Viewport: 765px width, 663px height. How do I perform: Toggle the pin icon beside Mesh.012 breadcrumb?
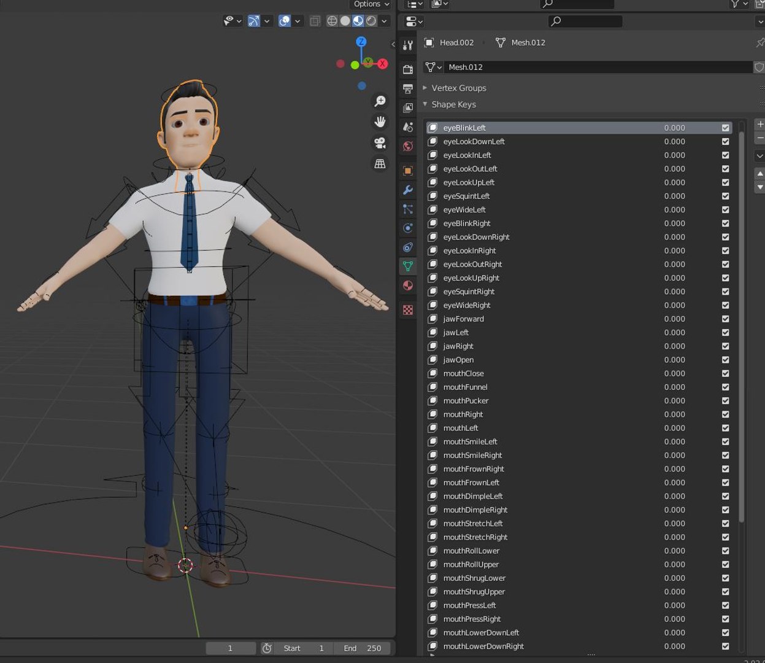(760, 42)
